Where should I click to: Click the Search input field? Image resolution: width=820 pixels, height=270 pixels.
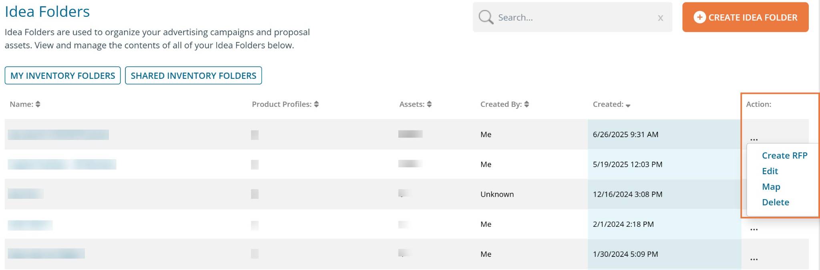point(573,18)
